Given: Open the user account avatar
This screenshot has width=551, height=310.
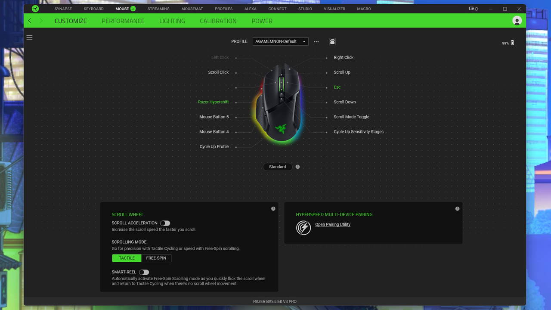Looking at the screenshot, I should (517, 21).
